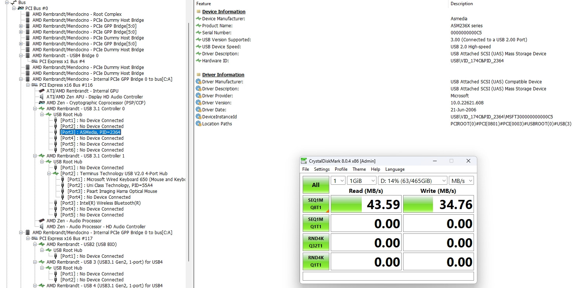
Task: Click the USB 3.1 Controller 1 icon
Action: click(x=42, y=156)
